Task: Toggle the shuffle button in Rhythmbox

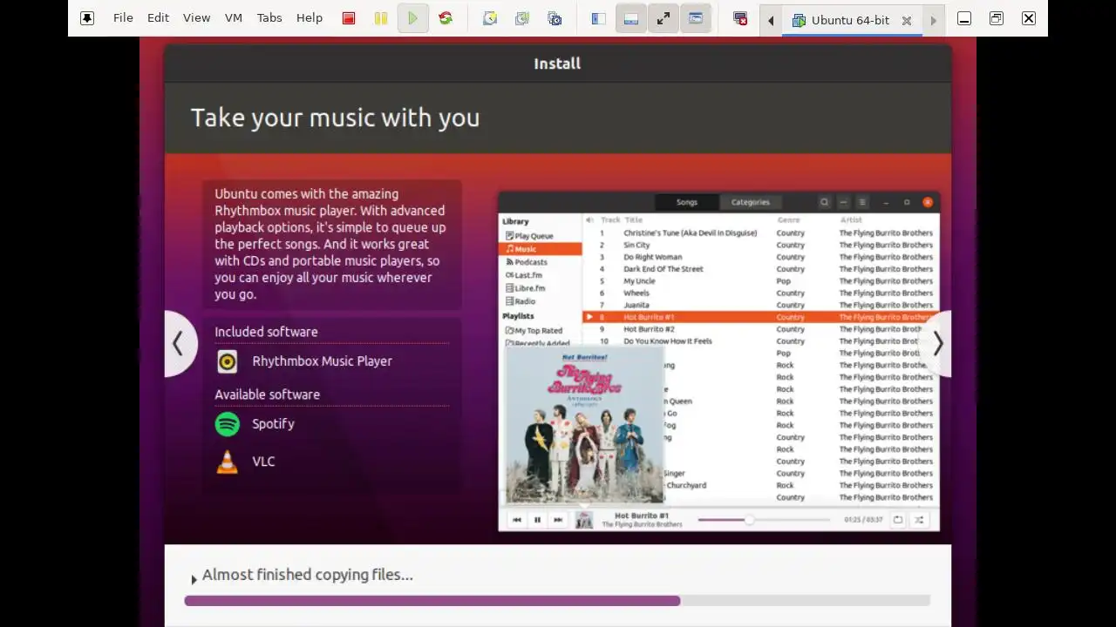Action: click(919, 520)
